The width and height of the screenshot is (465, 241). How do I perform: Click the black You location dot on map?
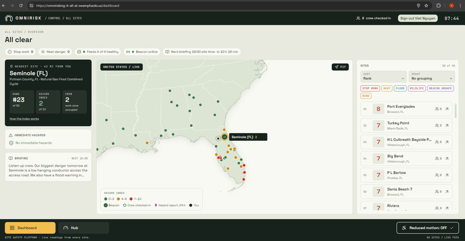[x=218, y=138]
